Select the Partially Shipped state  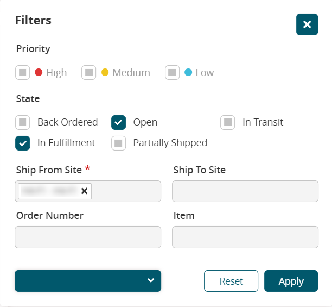(118, 143)
